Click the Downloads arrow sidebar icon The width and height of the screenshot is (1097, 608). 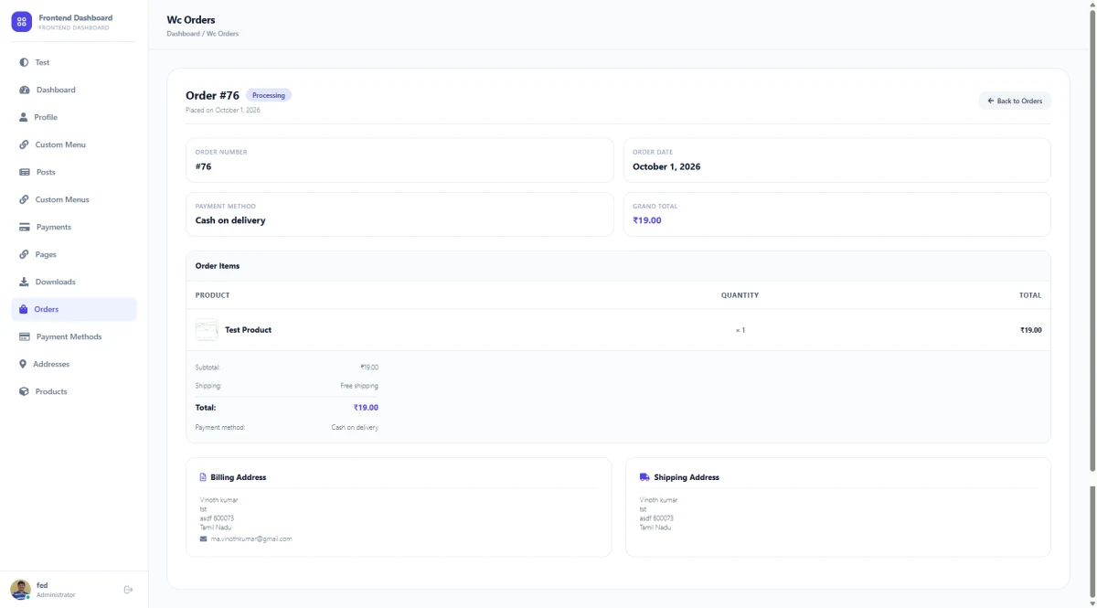pyautogui.click(x=24, y=282)
